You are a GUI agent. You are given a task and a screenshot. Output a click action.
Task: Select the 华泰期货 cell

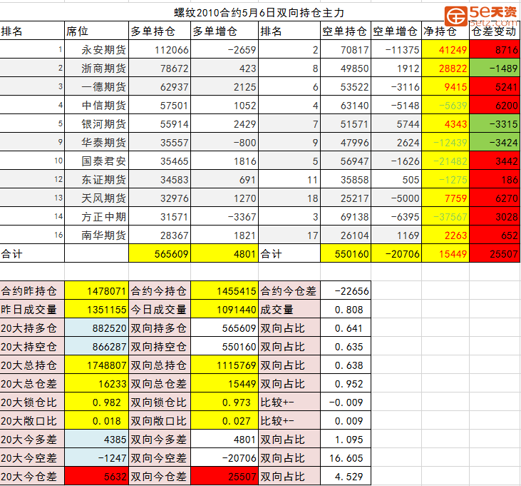point(96,142)
